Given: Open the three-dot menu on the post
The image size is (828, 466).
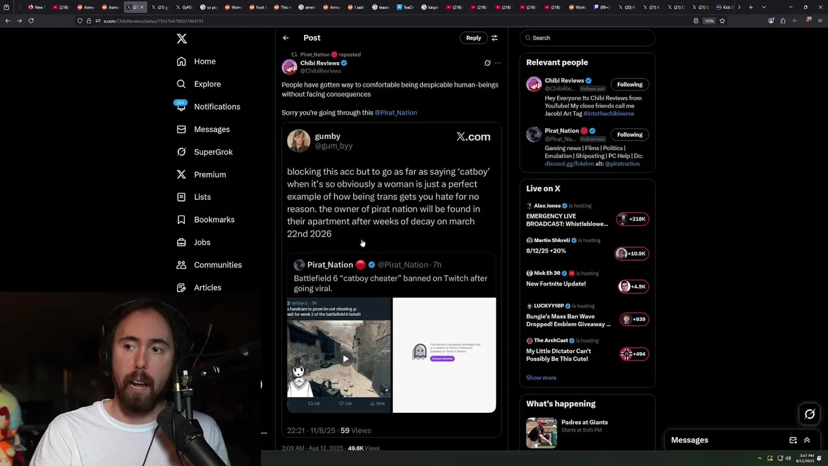Looking at the screenshot, I should [x=497, y=63].
